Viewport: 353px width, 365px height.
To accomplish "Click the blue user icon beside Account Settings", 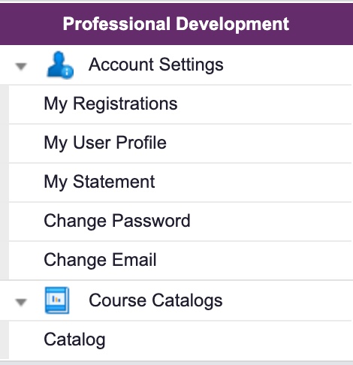I will pyautogui.click(x=60, y=65).
